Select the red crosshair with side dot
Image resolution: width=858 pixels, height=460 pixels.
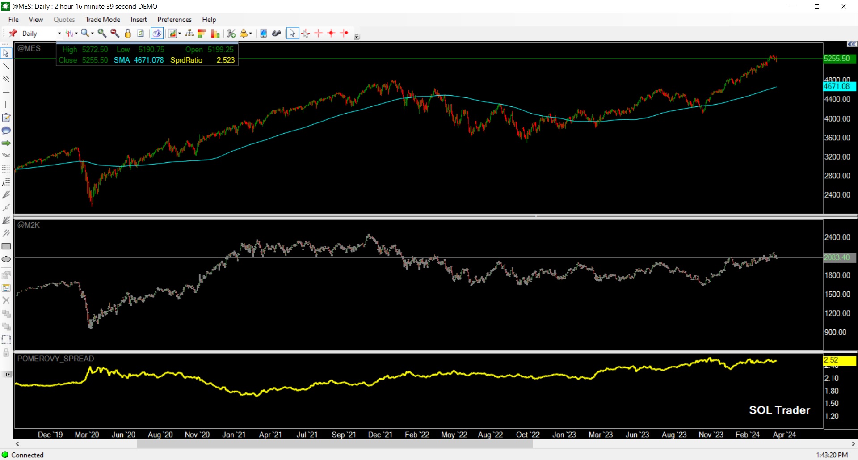(x=344, y=33)
